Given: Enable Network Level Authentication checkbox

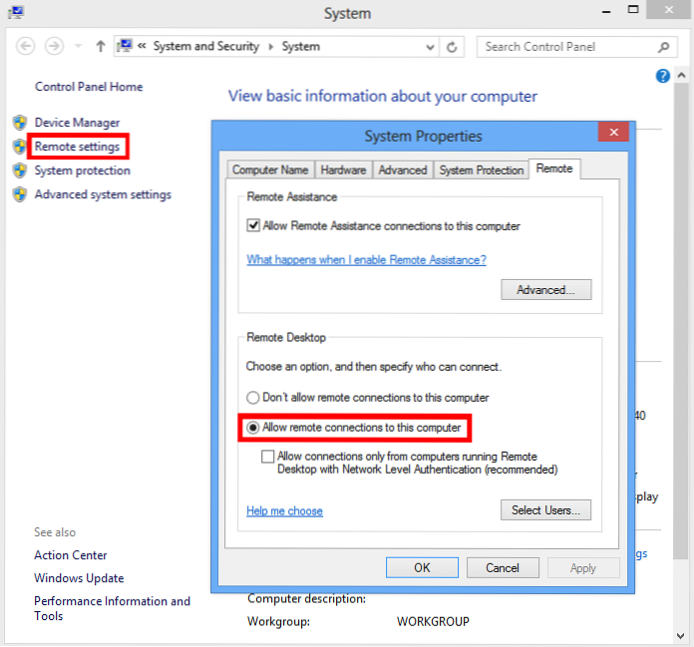Looking at the screenshot, I should 267,456.
